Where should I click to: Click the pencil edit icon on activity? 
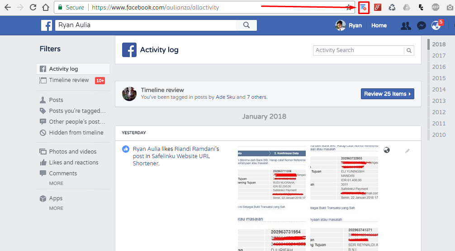click(408, 151)
